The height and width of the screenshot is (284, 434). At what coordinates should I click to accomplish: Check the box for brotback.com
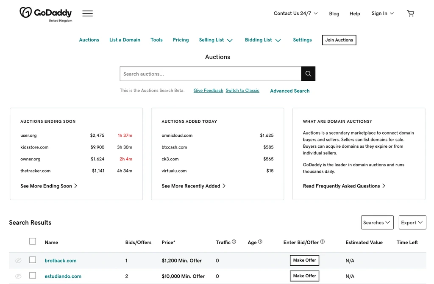tap(33, 260)
